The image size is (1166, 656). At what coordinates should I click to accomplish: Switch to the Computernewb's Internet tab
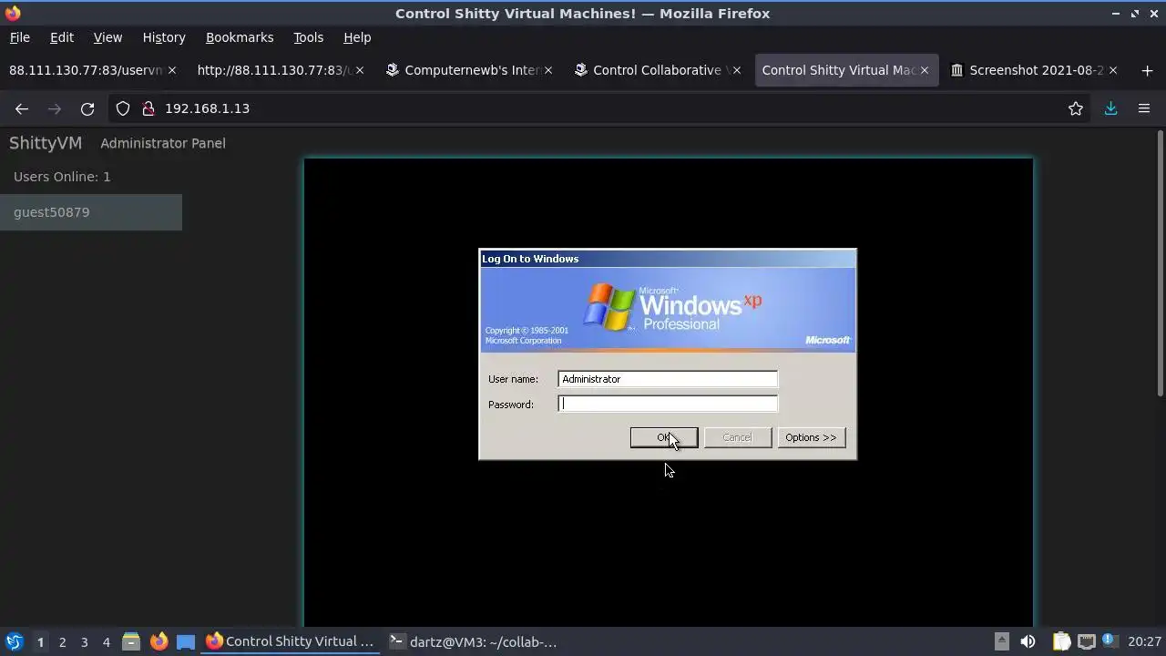[470, 70]
